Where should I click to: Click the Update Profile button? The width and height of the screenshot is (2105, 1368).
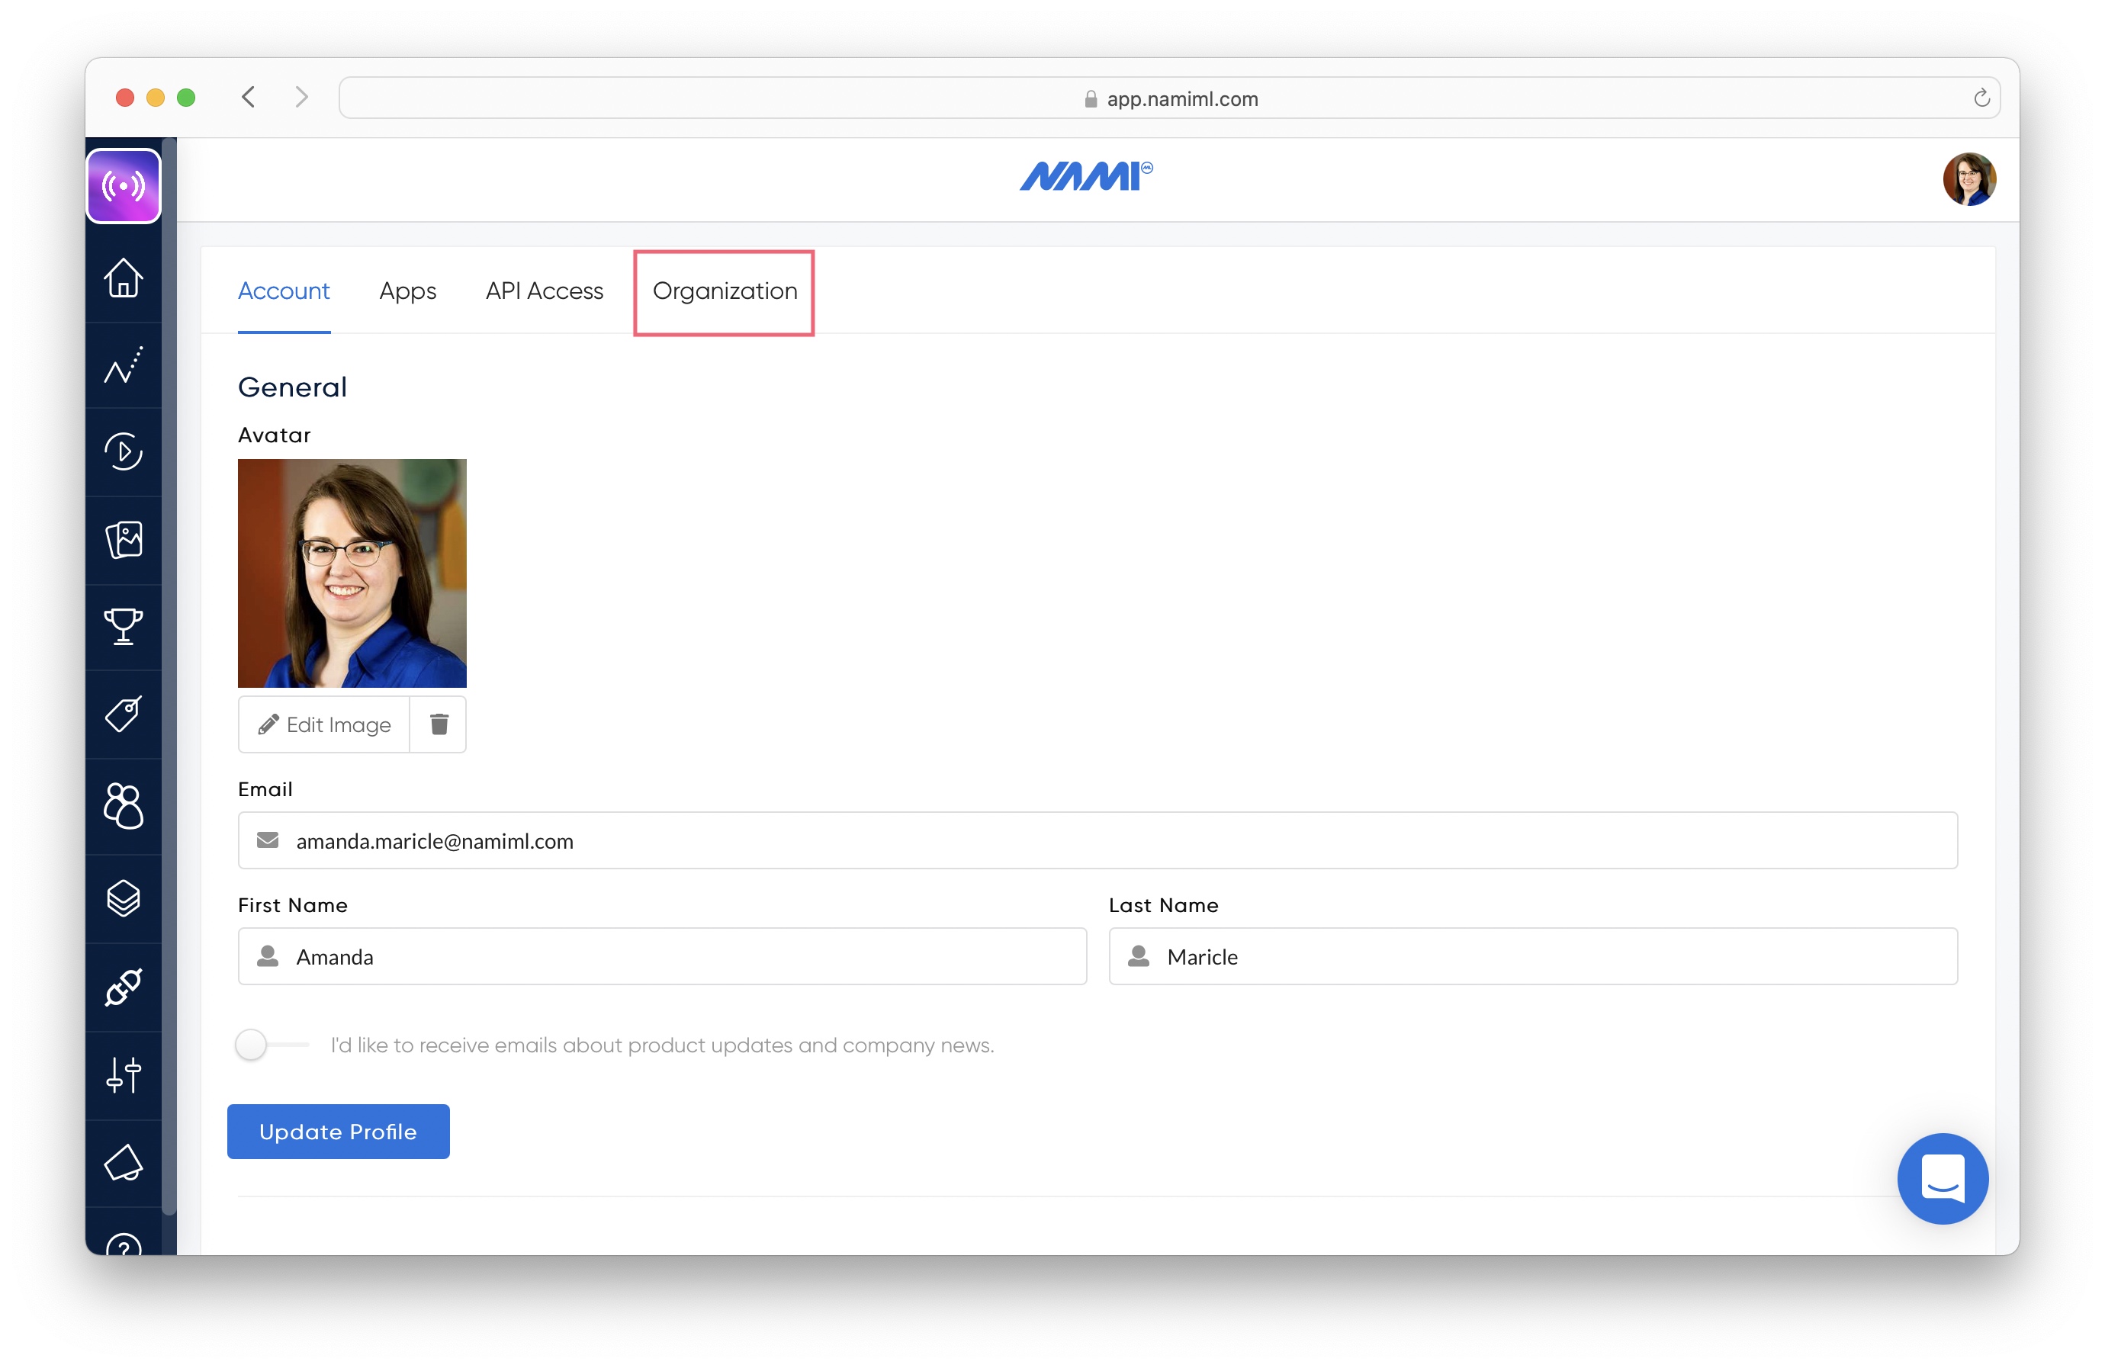[x=338, y=1131]
